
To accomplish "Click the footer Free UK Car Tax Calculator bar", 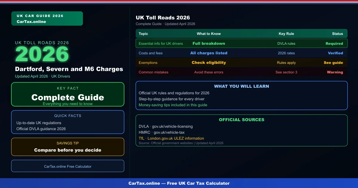I will pos(179,183).
